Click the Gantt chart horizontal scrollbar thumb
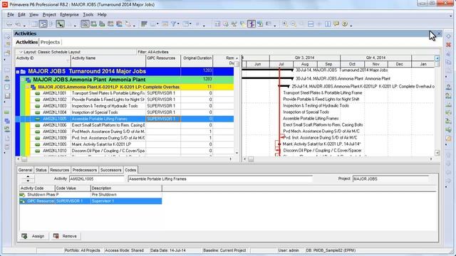This screenshot has height=256, width=456. (x=251, y=159)
